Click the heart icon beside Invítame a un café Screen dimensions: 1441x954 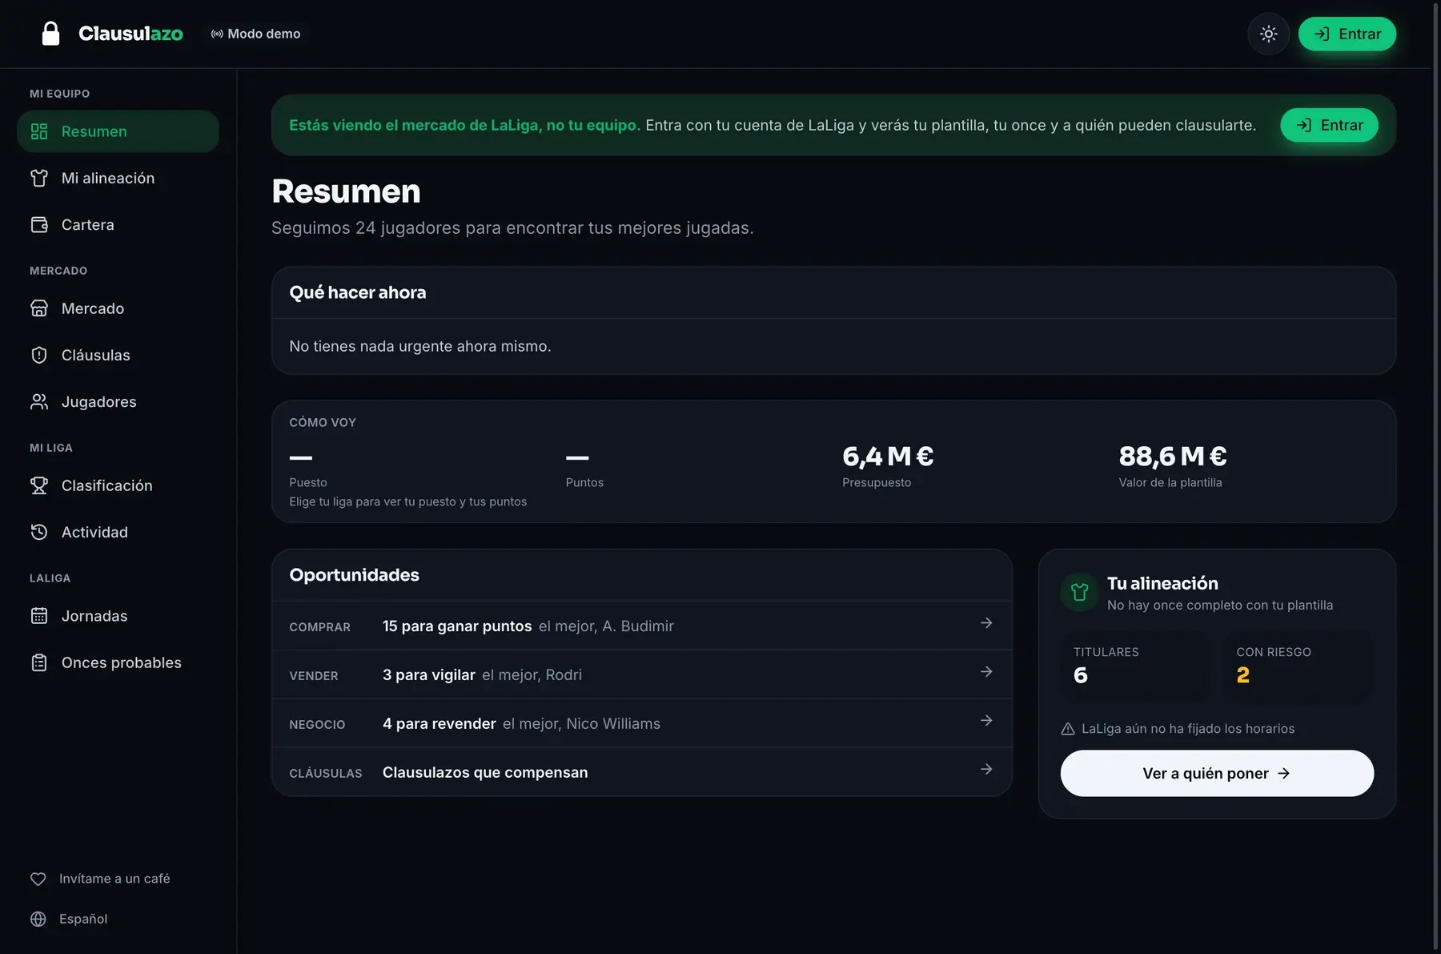pyautogui.click(x=38, y=879)
